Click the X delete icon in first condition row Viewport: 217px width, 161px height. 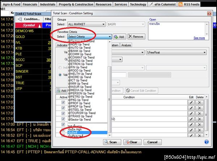(x=199, y=102)
